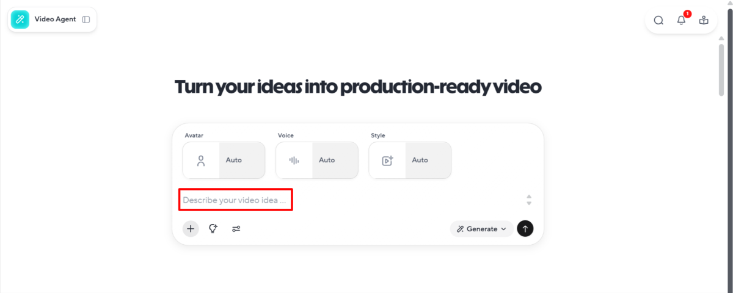
Task: Click the lightbulb ideas icon
Action: click(x=213, y=229)
